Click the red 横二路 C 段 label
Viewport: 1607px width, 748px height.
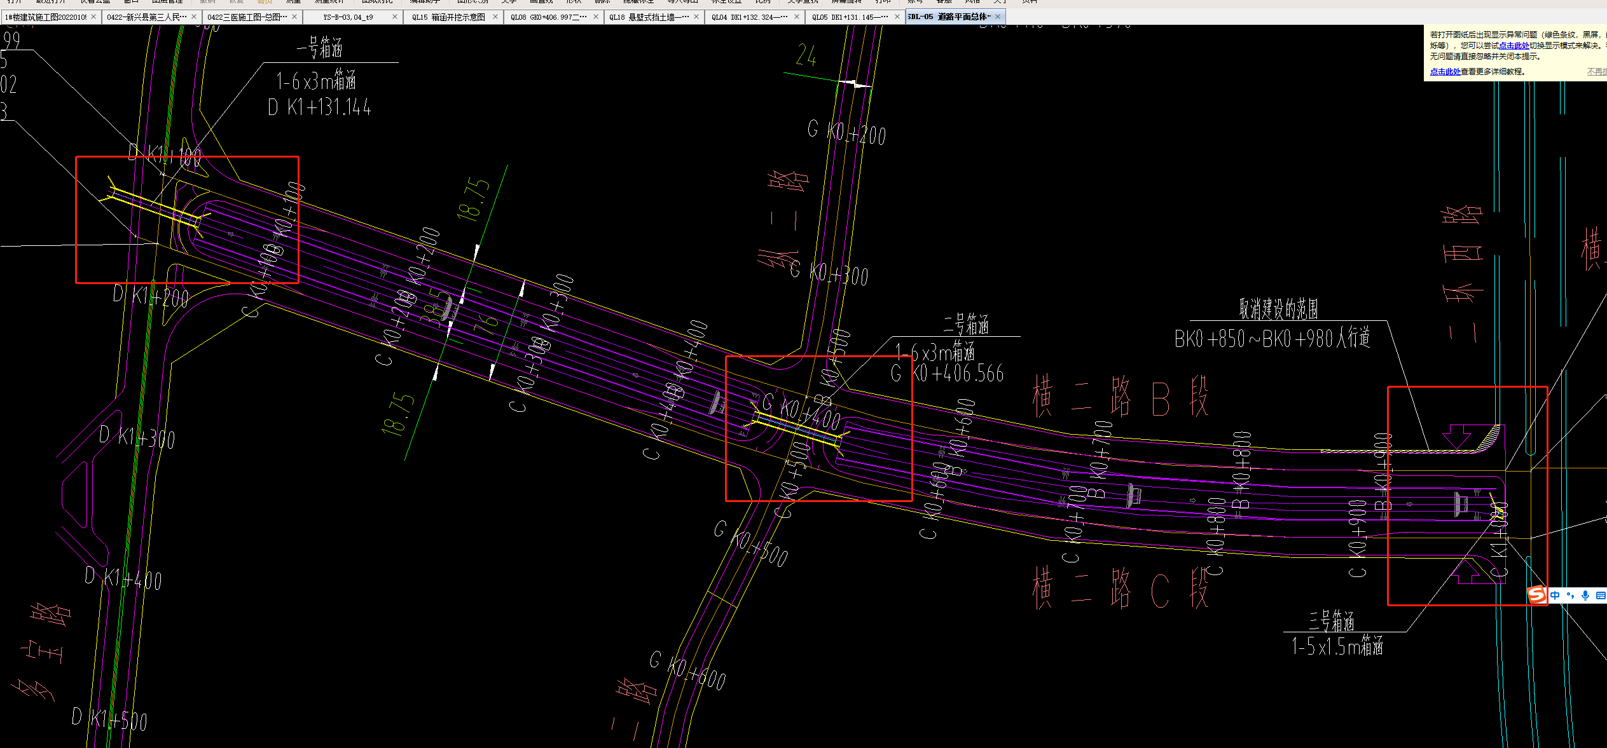1121,588
